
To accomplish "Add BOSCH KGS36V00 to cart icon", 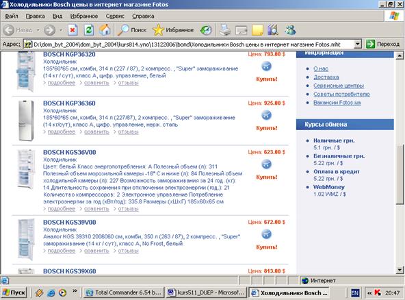I will pos(266,164).
